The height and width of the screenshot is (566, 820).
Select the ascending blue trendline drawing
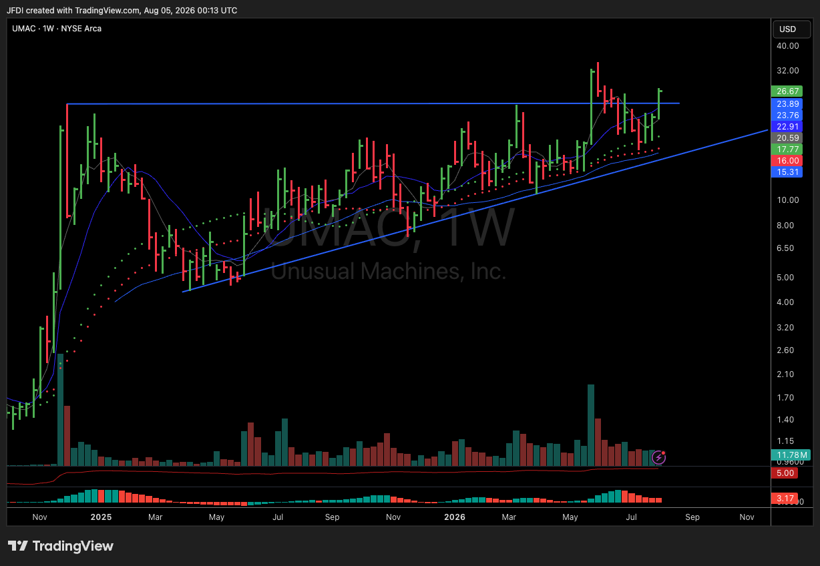coord(475,211)
